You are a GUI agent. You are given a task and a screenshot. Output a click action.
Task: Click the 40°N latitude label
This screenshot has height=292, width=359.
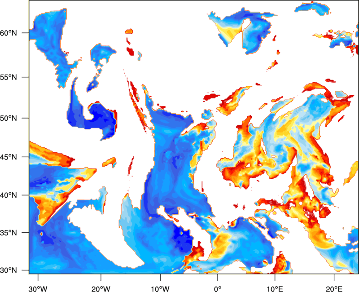pyautogui.click(x=9, y=195)
